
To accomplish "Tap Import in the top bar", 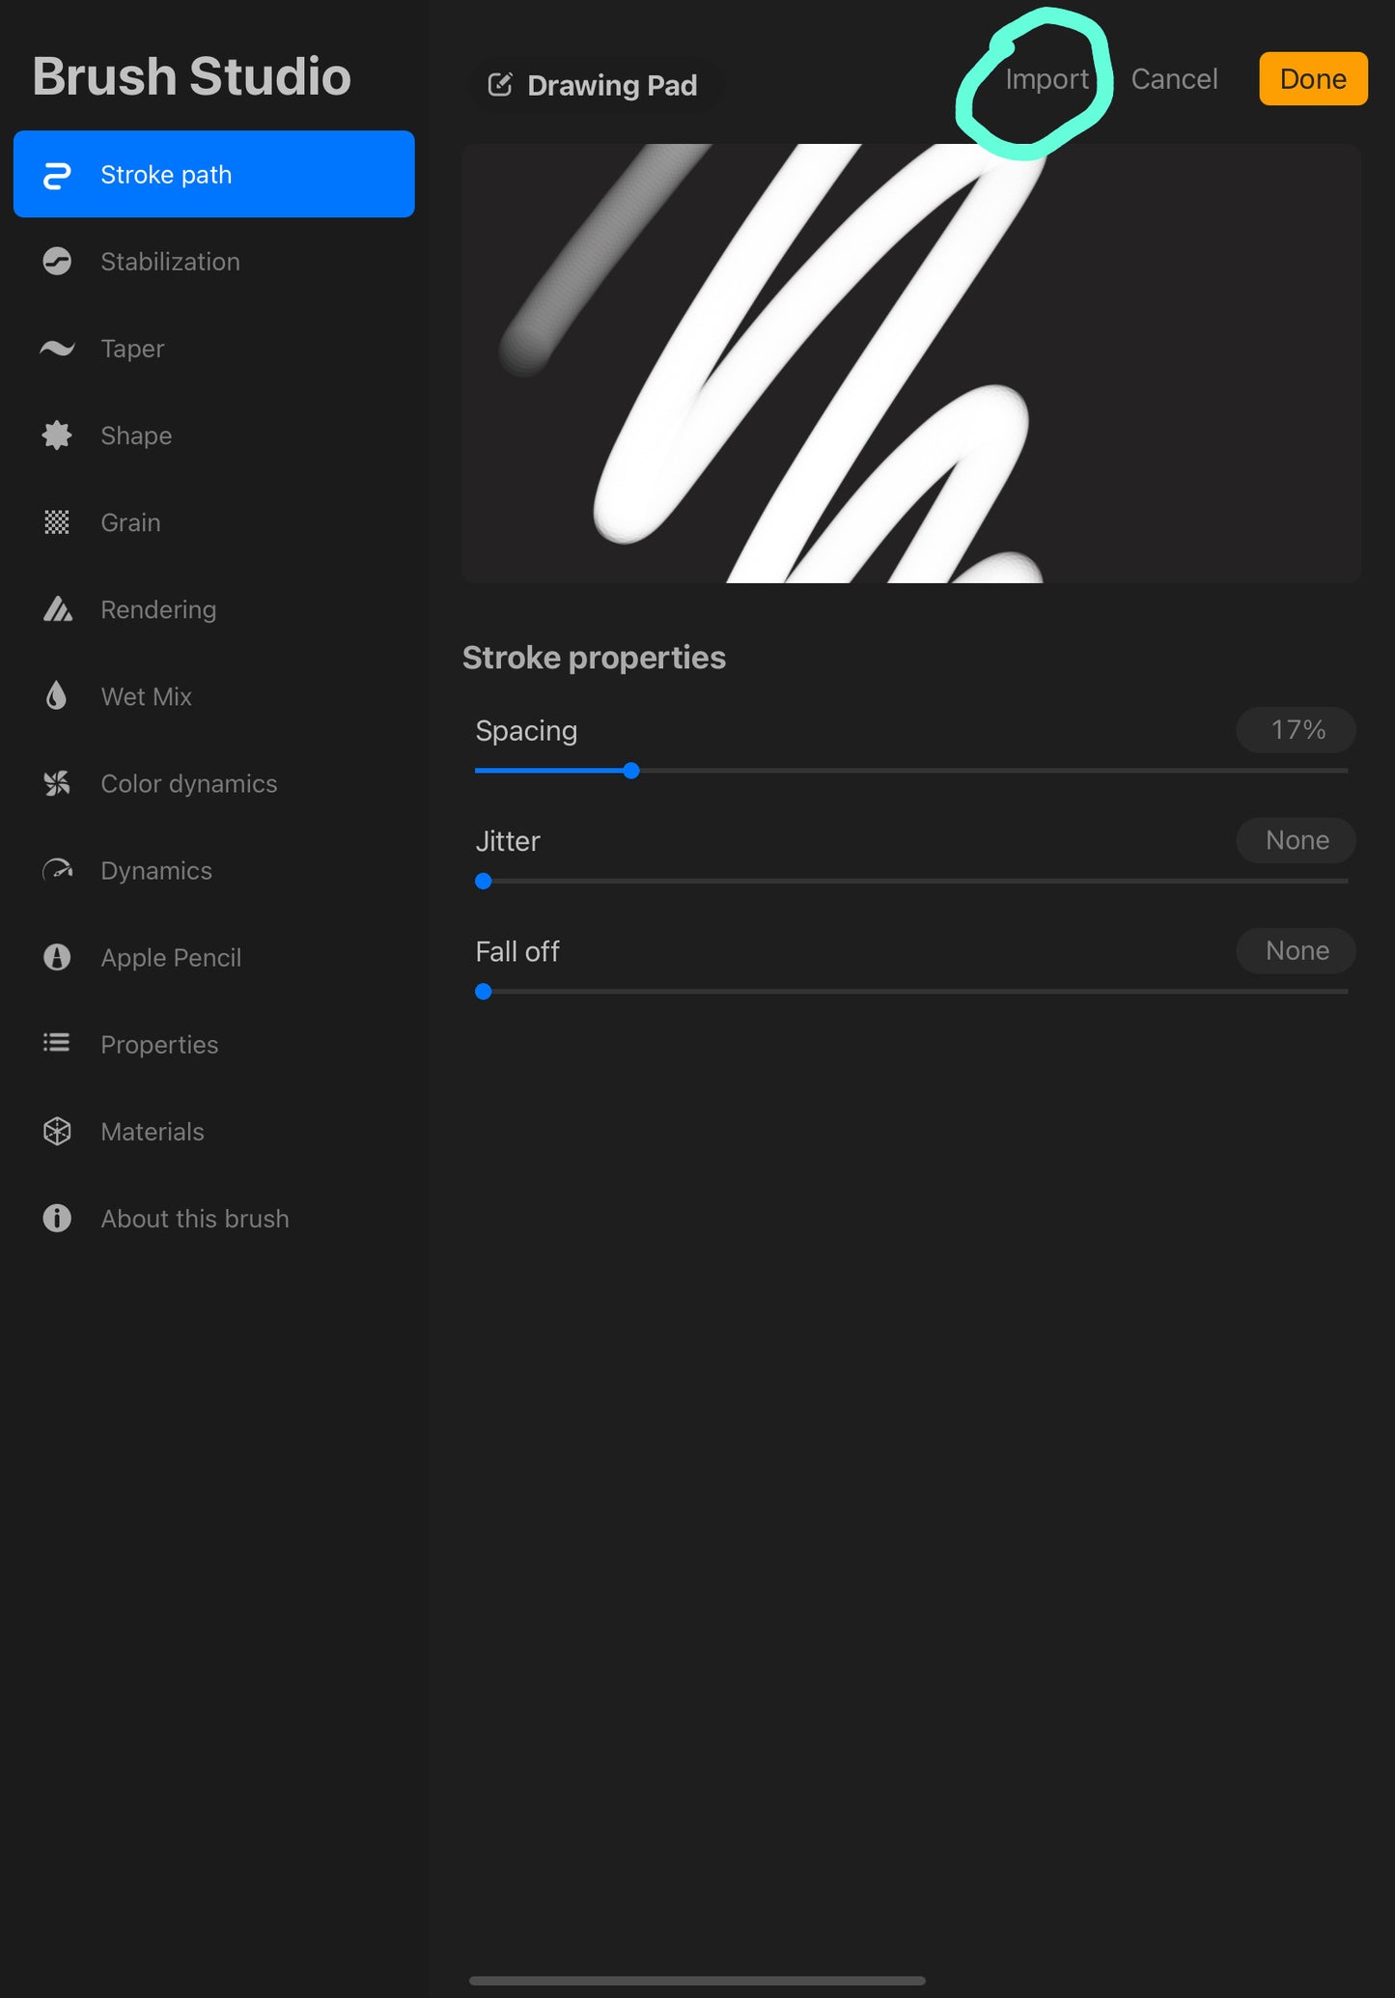I will coord(1046,79).
